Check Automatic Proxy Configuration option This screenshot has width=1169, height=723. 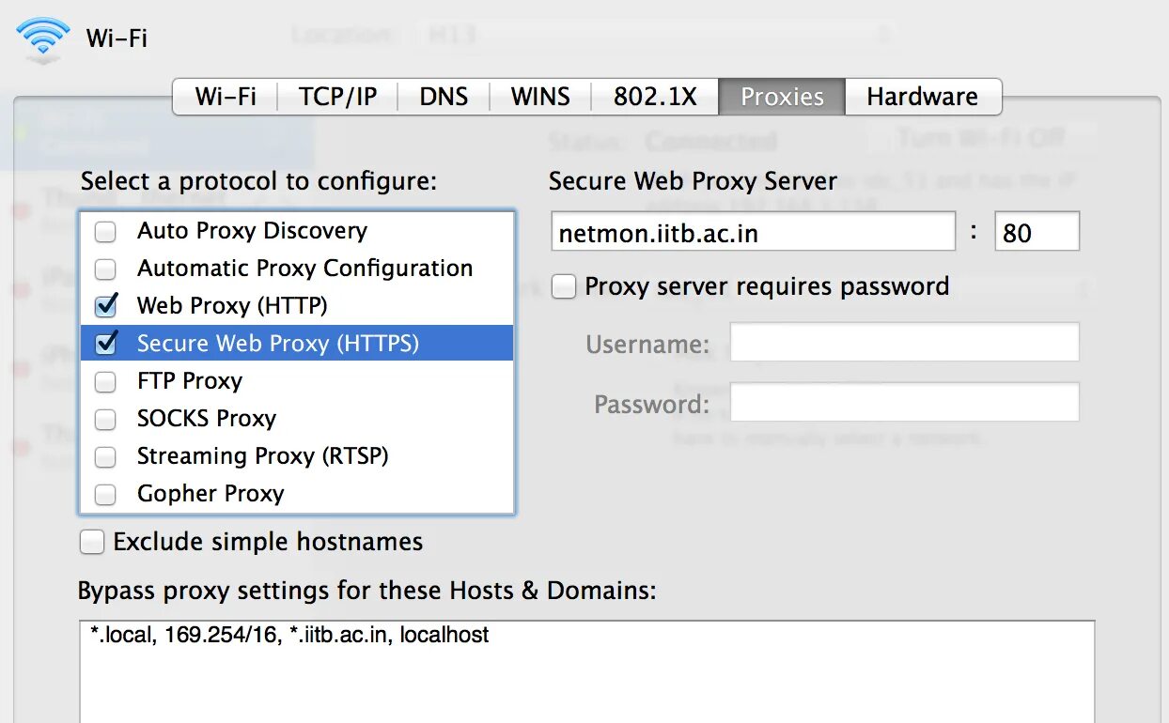(x=106, y=269)
